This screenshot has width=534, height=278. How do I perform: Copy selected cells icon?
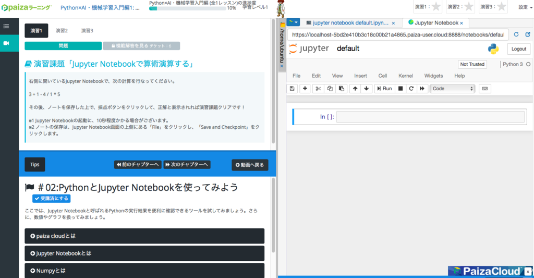(330, 89)
